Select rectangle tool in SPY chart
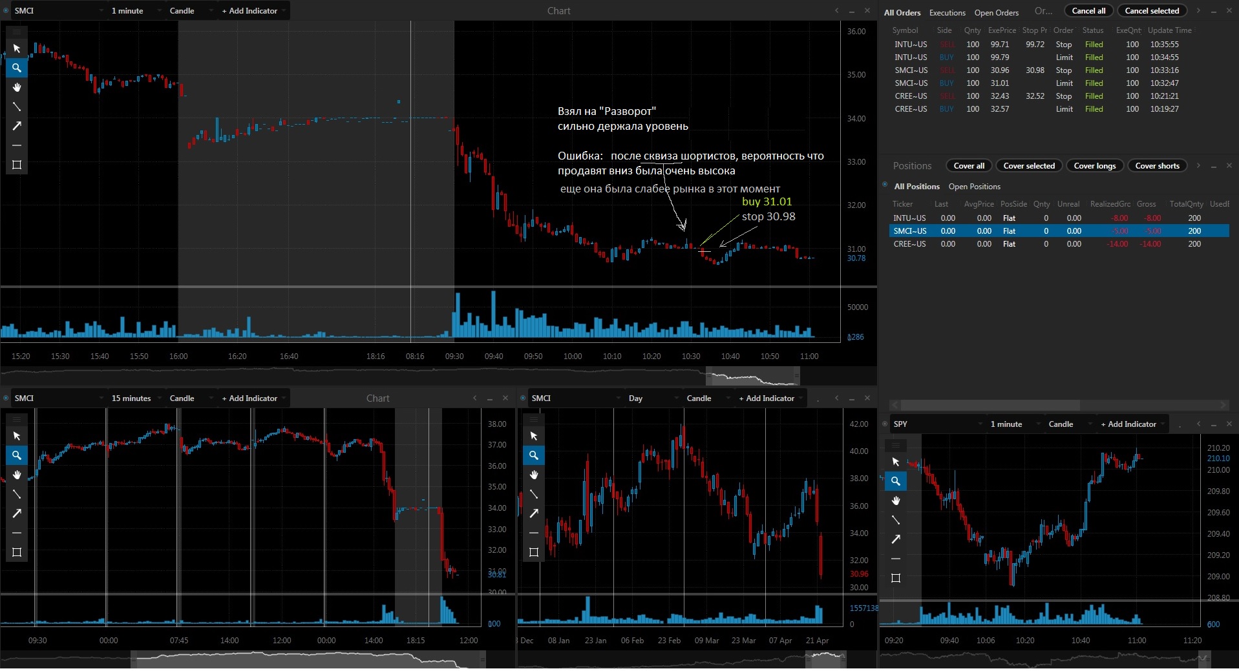Screen dimensions: 1239x671 click(896, 578)
